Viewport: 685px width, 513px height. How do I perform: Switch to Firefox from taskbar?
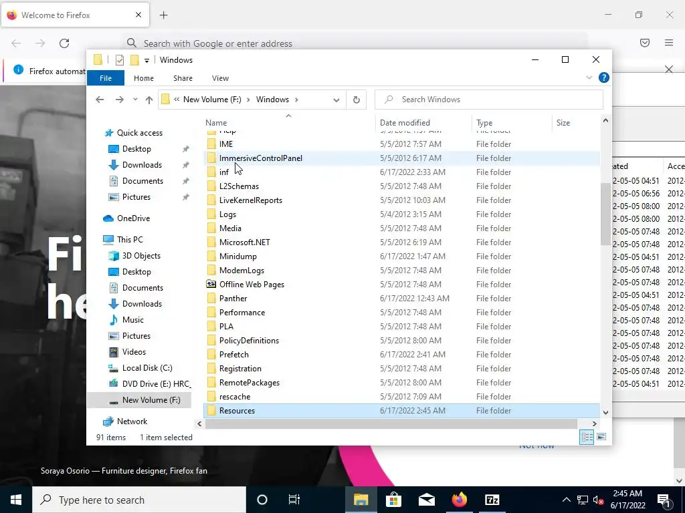tap(459, 500)
